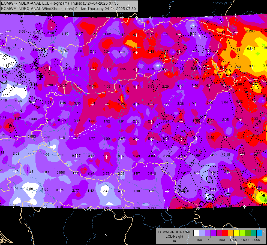Click the LCL-Height label in the legend

[174, 237]
